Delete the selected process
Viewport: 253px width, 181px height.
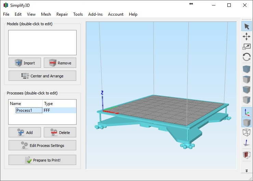(x=60, y=132)
